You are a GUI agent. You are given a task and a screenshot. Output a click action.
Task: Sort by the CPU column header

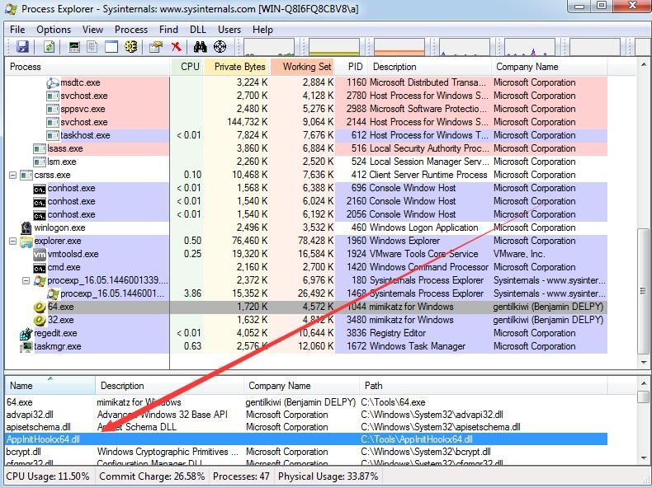point(187,67)
